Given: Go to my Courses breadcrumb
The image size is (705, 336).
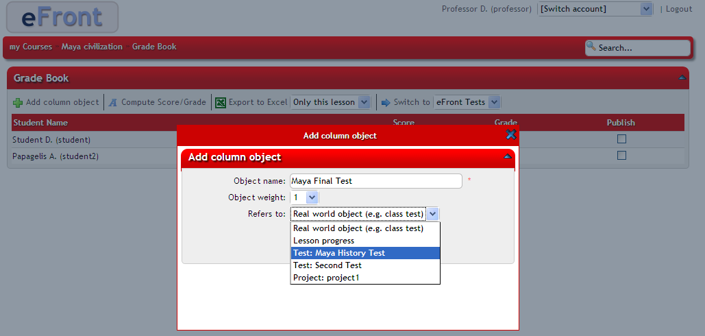Looking at the screenshot, I should tap(31, 47).
